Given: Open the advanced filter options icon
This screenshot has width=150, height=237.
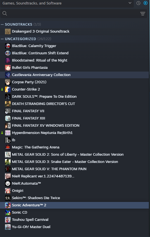Looking at the screenshot, I should click(x=142, y=14).
